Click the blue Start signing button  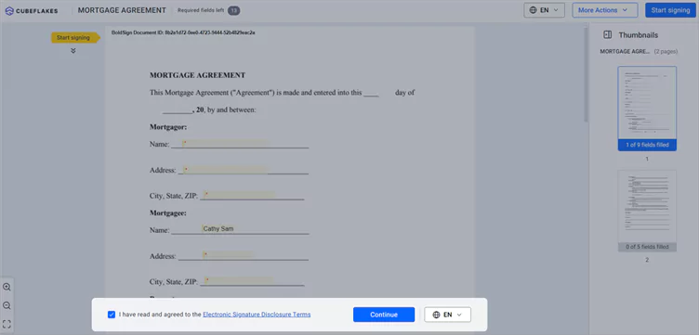670,10
